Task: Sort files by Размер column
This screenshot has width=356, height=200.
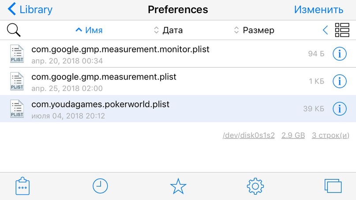Action: pos(254,30)
